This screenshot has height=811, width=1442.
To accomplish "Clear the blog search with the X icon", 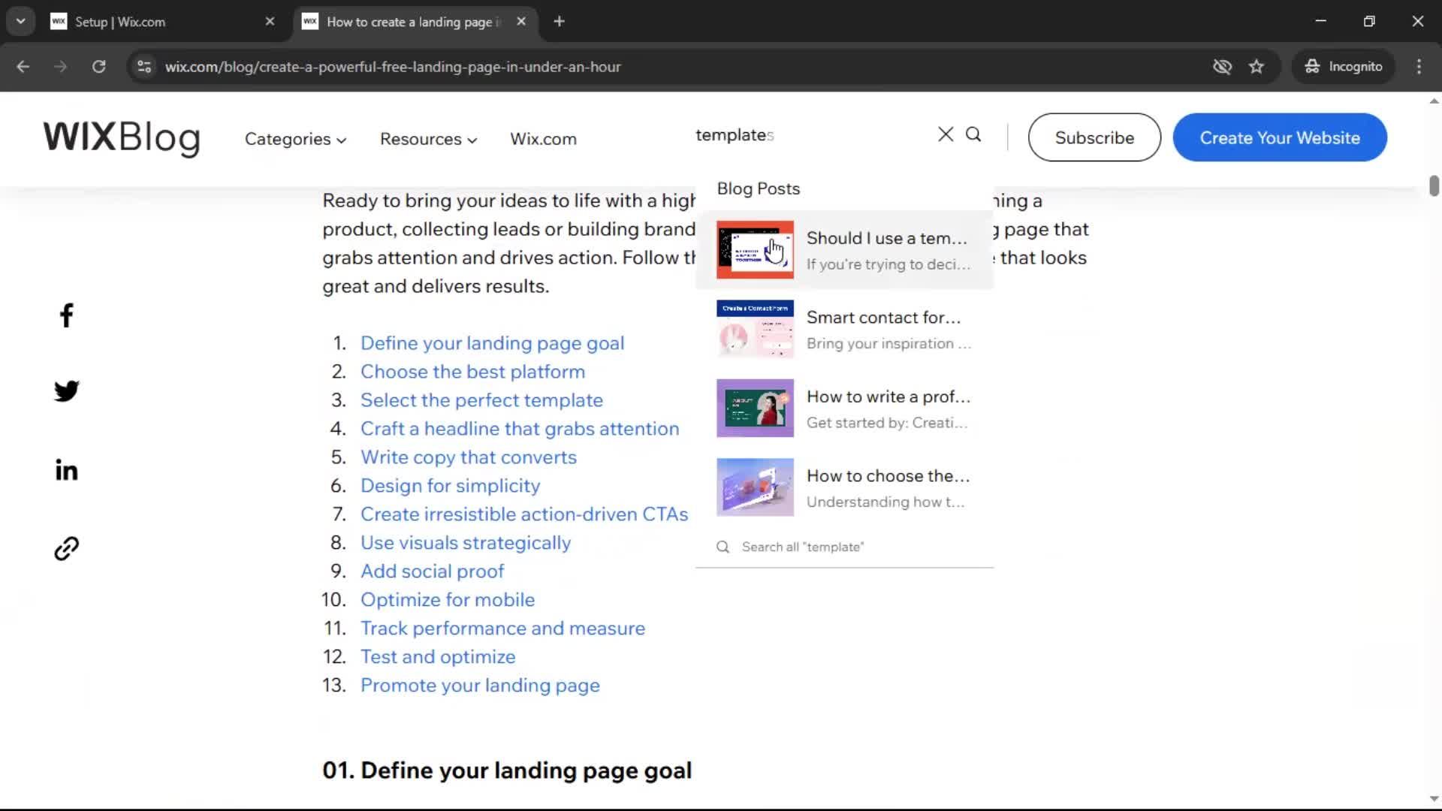I will tap(946, 134).
